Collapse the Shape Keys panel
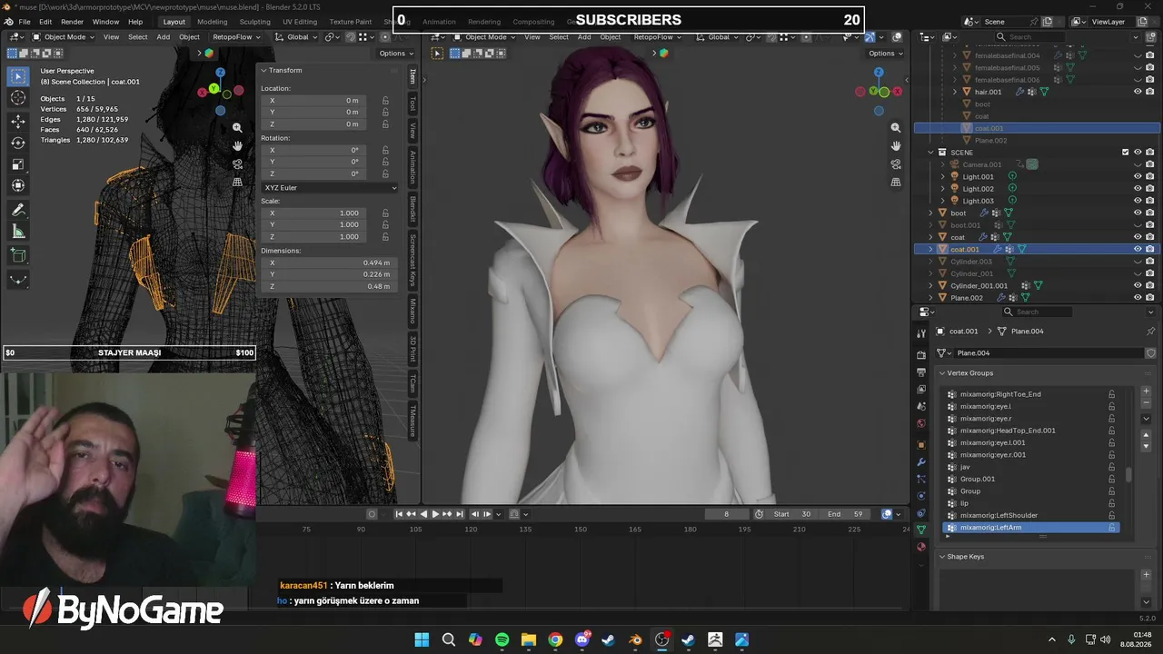1163x654 pixels. 942,557
